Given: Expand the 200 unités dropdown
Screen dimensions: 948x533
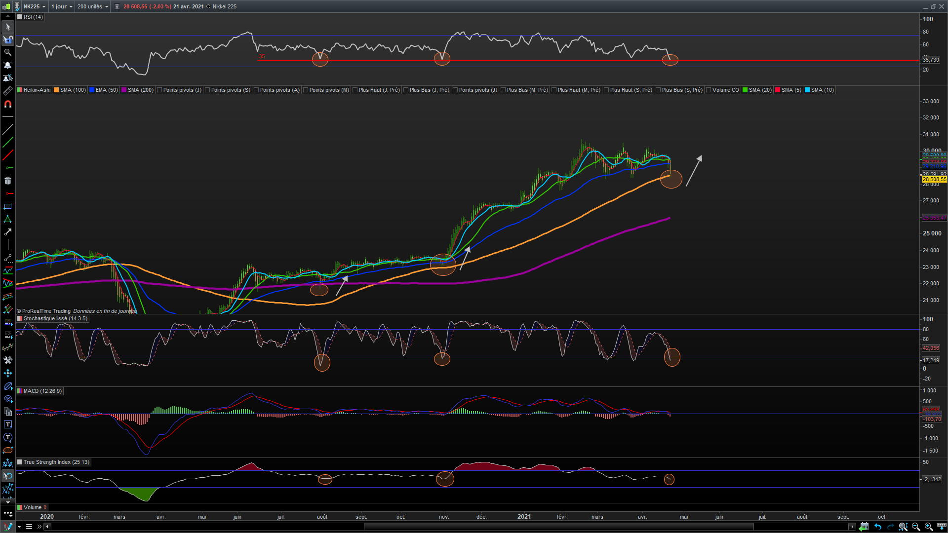Looking at the screenshot, I should click(x=92, y=6).
